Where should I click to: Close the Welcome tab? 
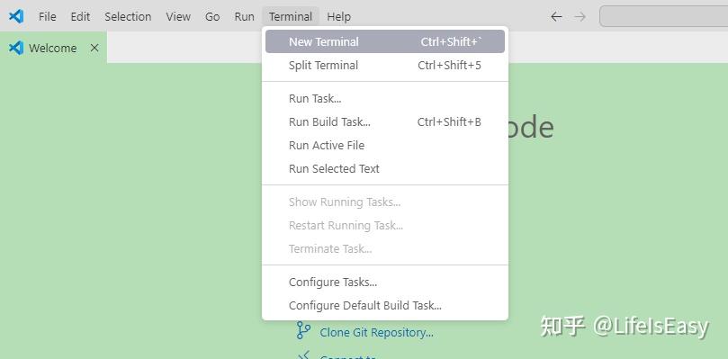[94, 48]
